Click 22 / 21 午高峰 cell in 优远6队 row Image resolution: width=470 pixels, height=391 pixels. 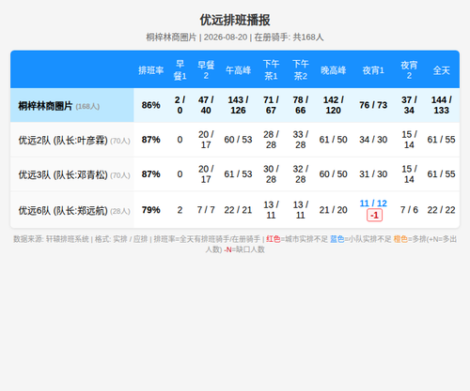click(x=238, y=210)
